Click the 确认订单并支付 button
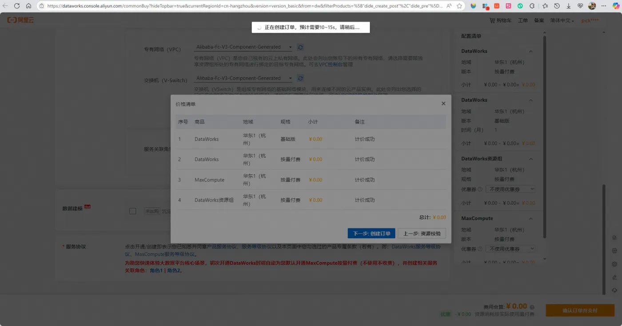The image size is (622, 326). click(580, 310)
